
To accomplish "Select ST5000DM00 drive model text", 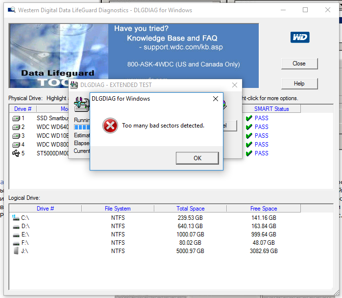I will (52, 153).
